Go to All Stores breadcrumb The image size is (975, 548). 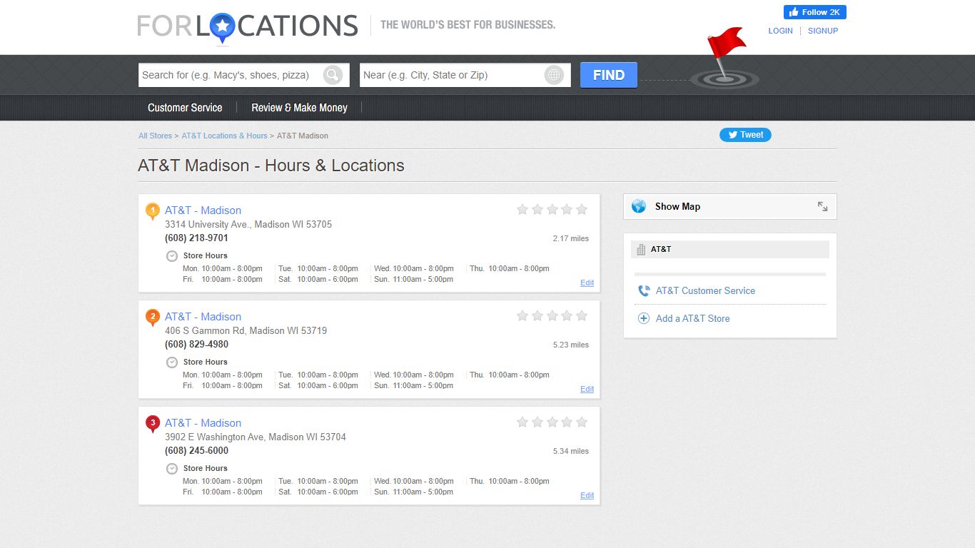(155, 136)
